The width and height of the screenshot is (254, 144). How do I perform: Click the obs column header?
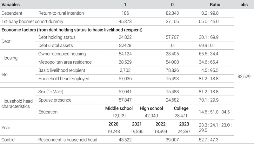pyautogui.click(x=244, y=5)
